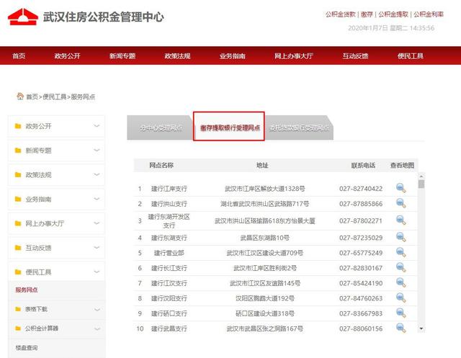Screen dimensions: 461x358
Task: Click table scrollbar up arrow
Action: (x=421, y=176)
